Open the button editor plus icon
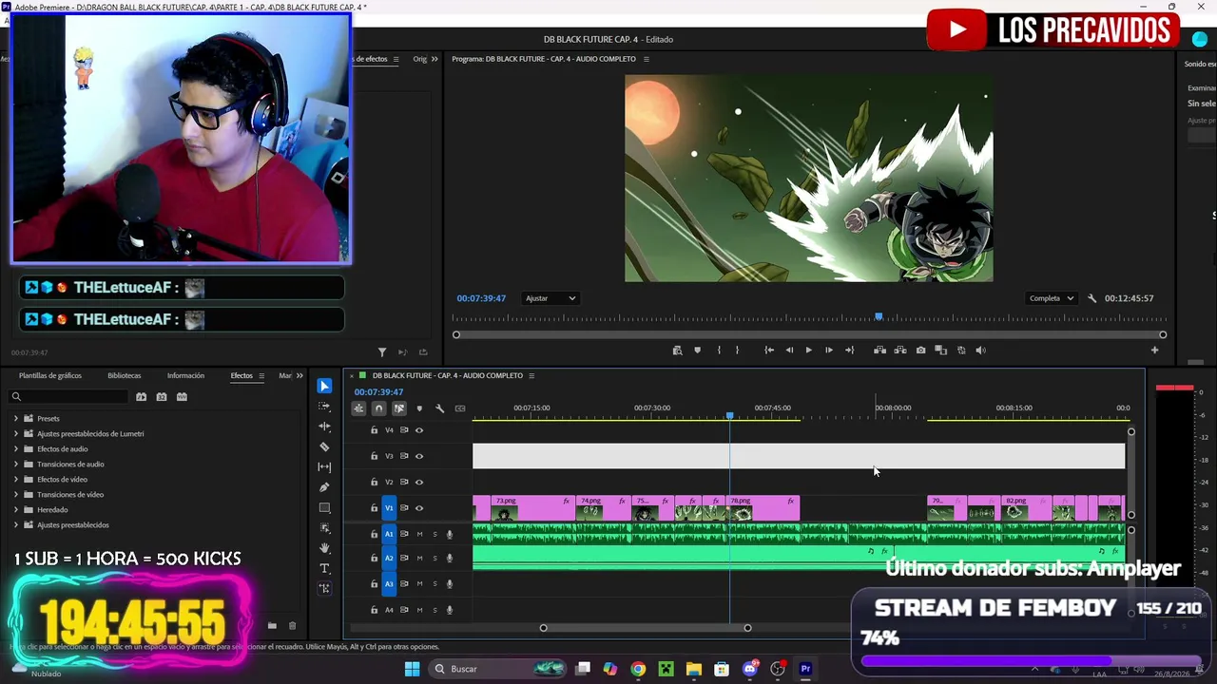Viewport: 1217px width, 684px height. tap(1154, 351)
